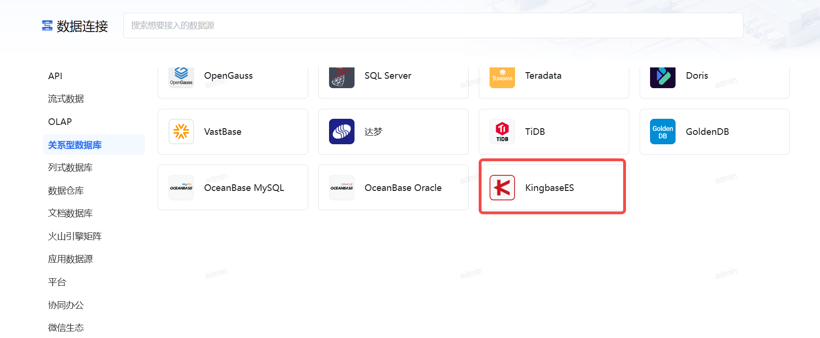Screen dimensions: 820x338
Task: Click the 达梦 blue logo icon
Action: coord(342,132)
